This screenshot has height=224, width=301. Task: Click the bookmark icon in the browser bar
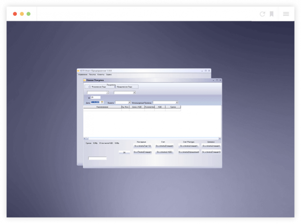click(x=271, y=14)
